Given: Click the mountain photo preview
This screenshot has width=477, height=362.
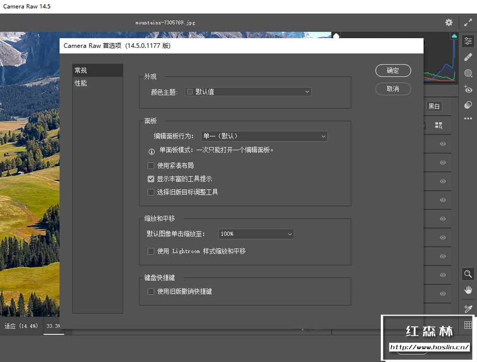Looking at the screenshot, I should tap(30, 174).
